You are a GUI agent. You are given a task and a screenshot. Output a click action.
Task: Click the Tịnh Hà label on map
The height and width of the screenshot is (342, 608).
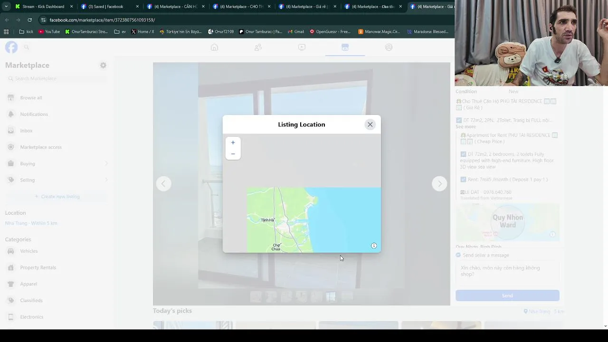pos(267,220)
